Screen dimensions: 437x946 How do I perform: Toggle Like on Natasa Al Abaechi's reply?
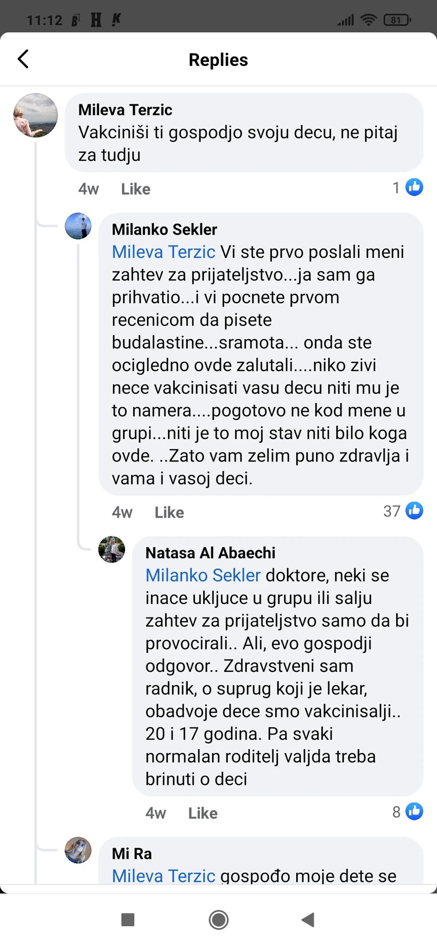point(202,813)
